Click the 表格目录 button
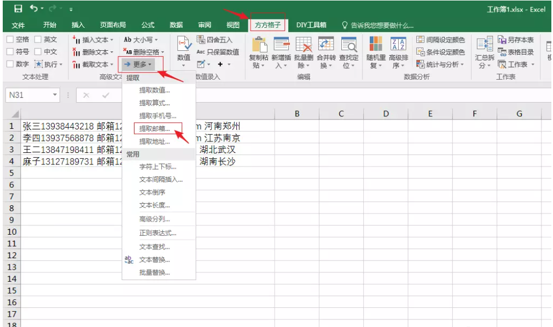 coord(516,52)
